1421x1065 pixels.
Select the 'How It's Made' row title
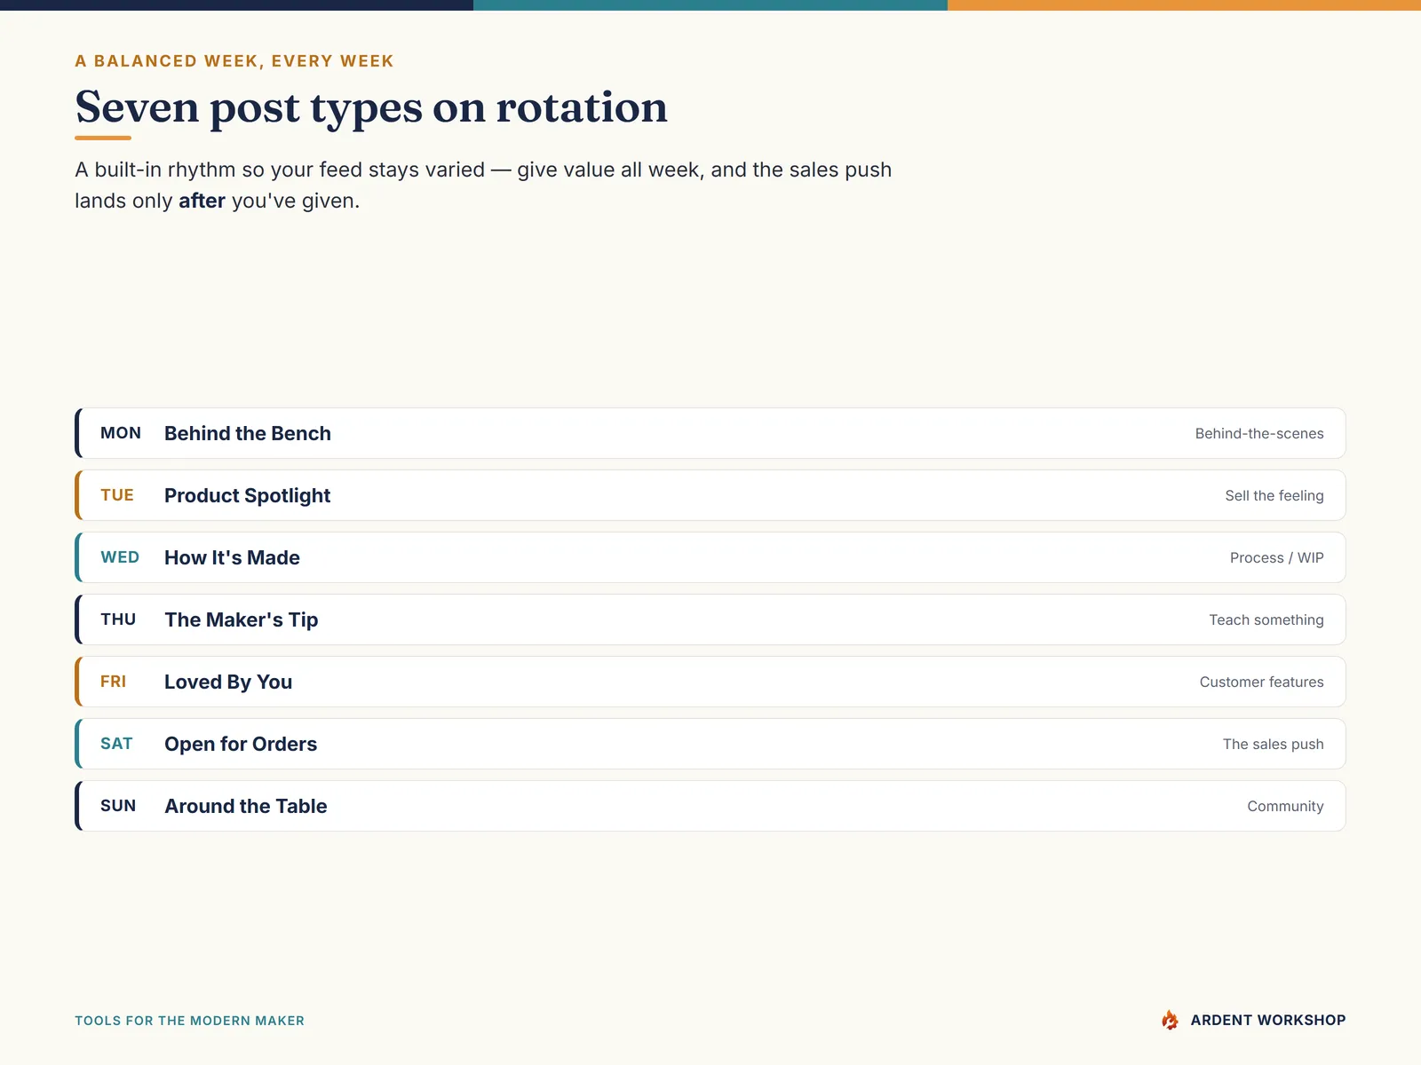pos(232,557)
